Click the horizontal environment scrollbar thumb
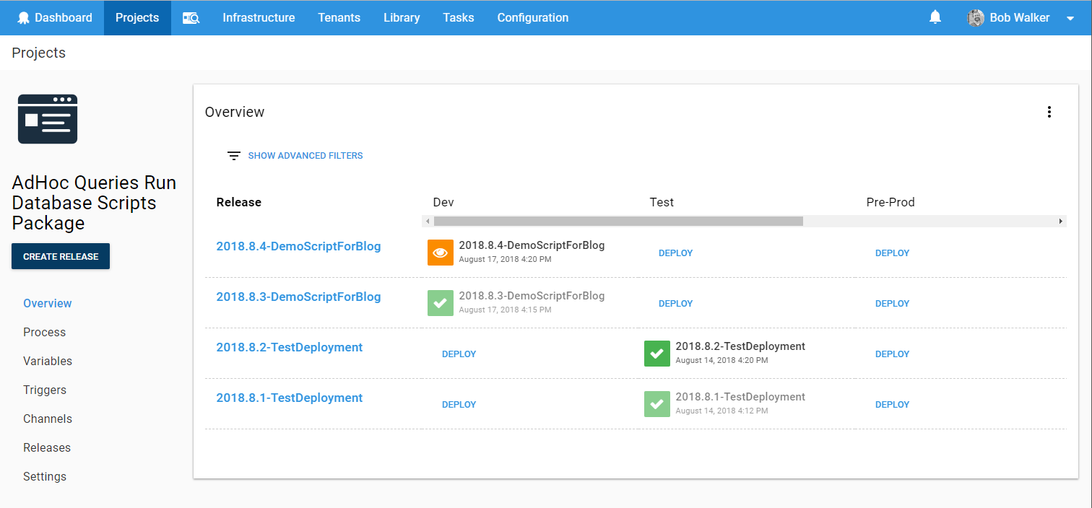This screenshot has height=508, width=1092. [618, 221]
